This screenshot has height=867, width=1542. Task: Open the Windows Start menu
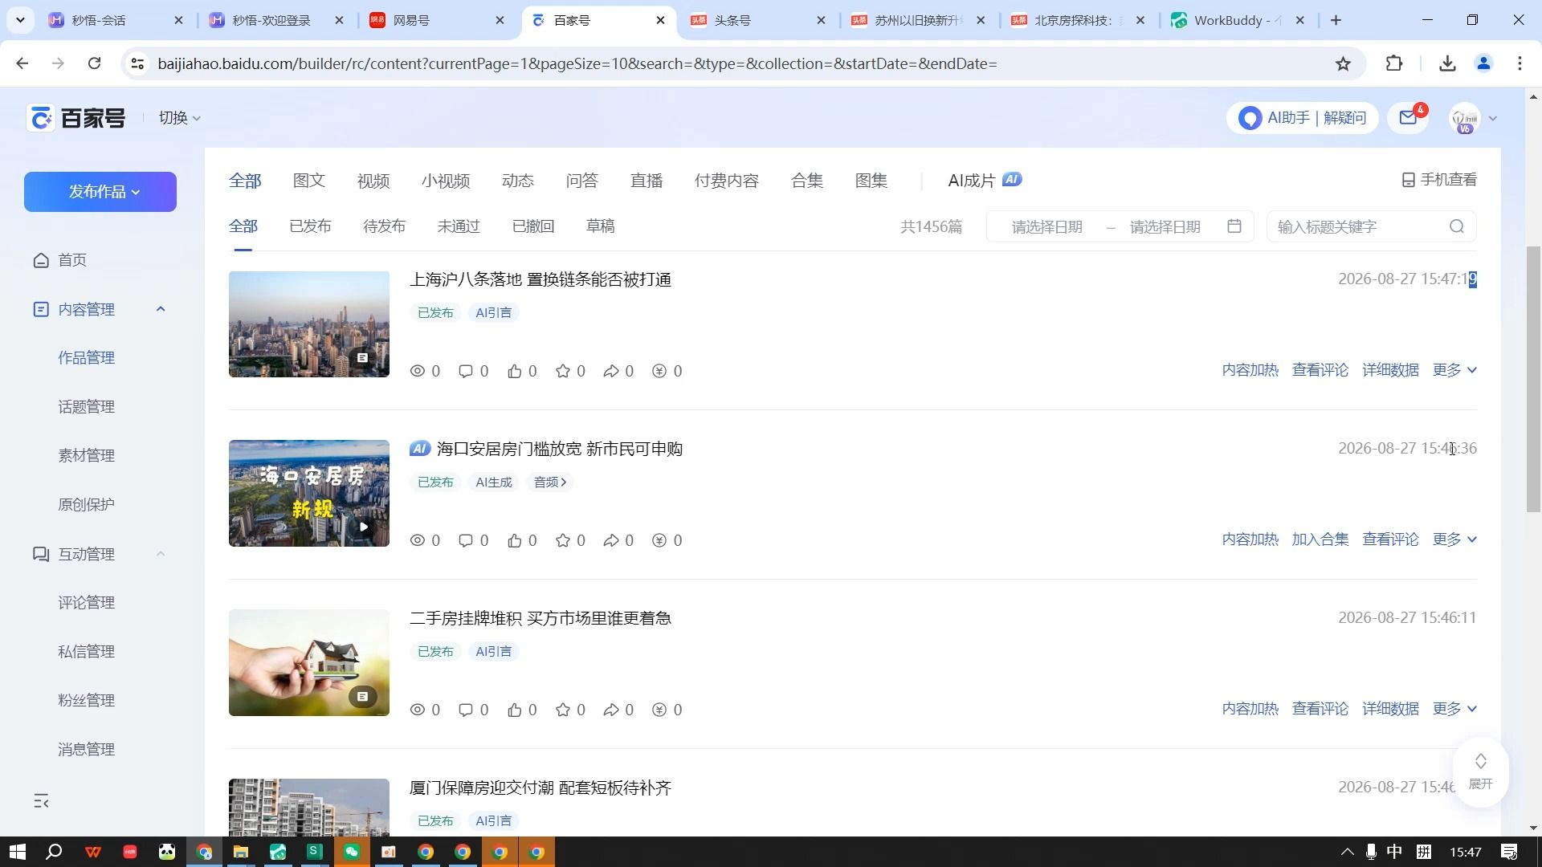pos(17,852)
